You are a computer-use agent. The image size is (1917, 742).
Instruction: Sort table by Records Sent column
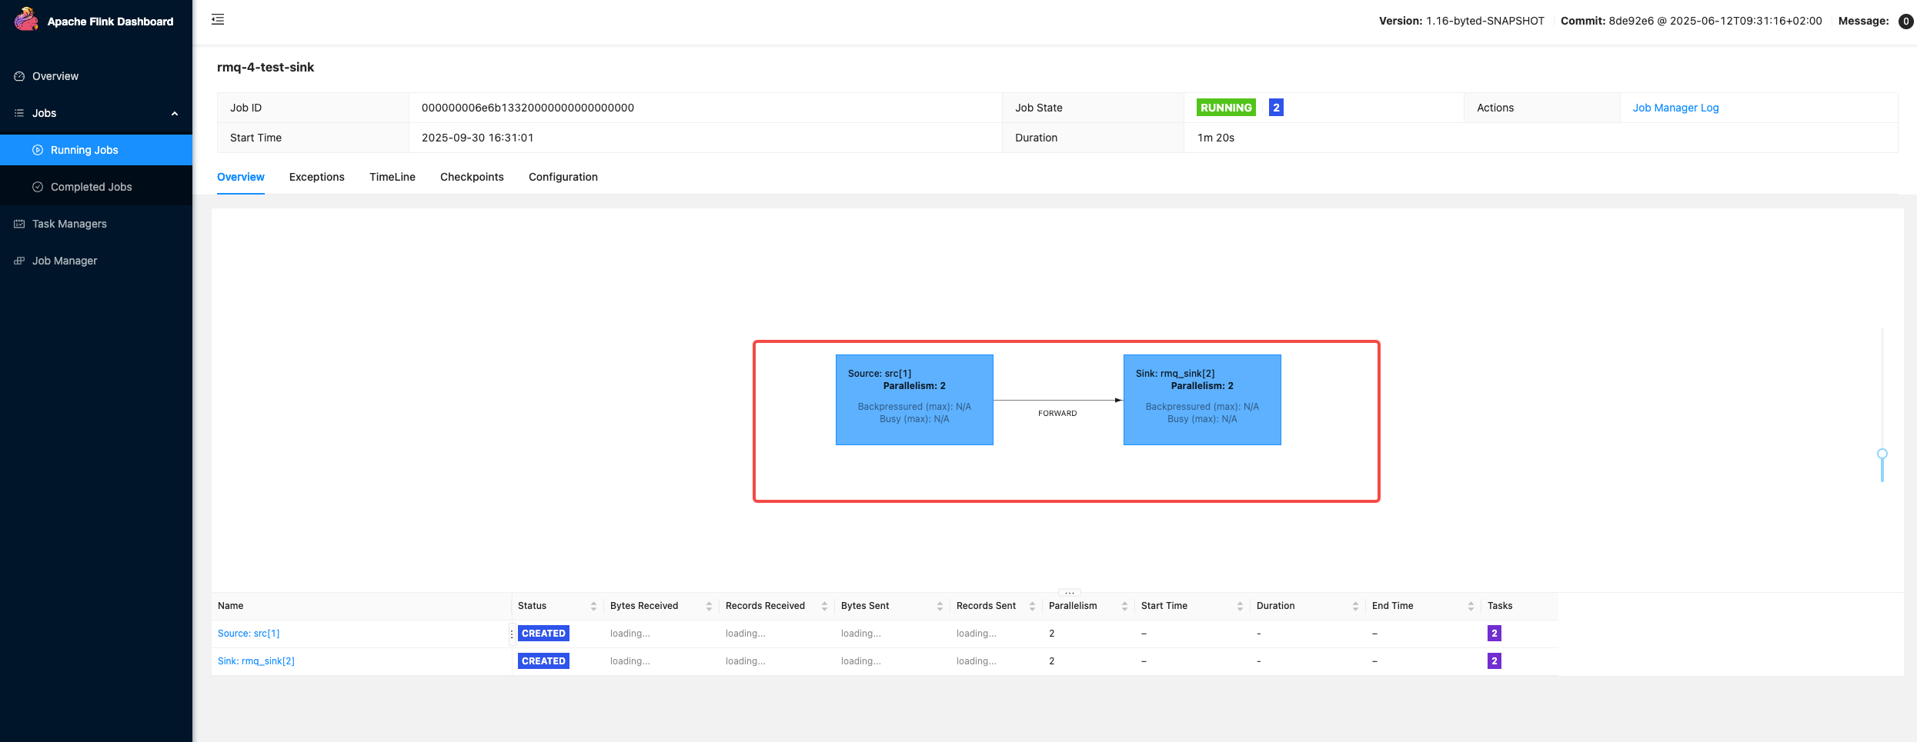(x=1032, y=606)
